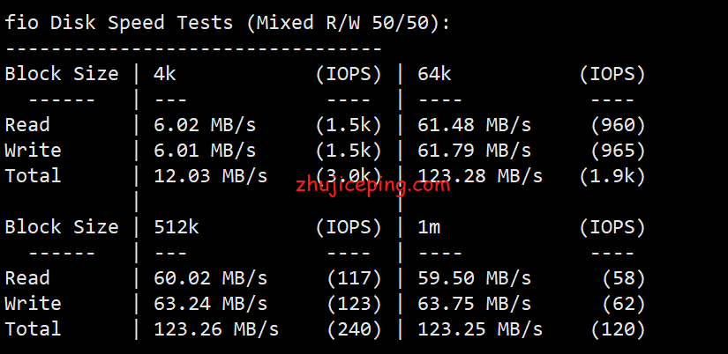Click the red zhujiceping.com watermark text
This screenshot has height=354, width=728.
372,187
